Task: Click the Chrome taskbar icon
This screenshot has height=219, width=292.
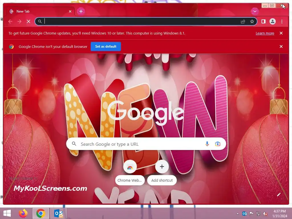Action: [x=40, y=213]
